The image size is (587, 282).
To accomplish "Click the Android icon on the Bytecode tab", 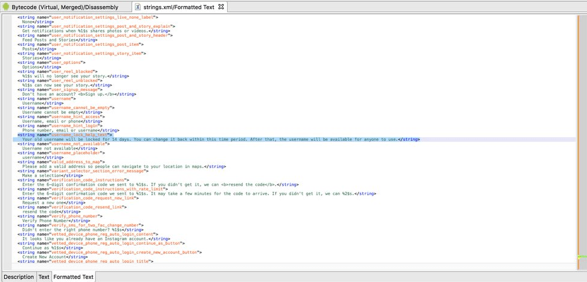I will [5, 7].
